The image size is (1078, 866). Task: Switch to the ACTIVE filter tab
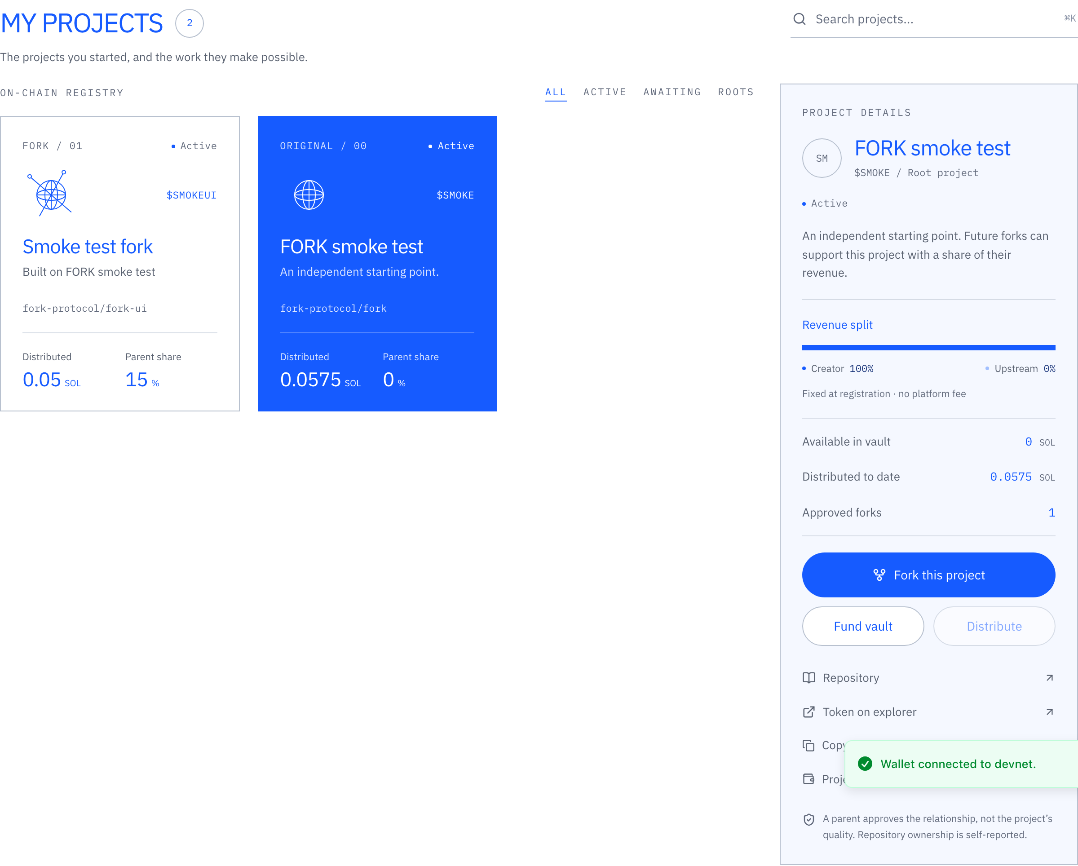(x=605, y=92)
